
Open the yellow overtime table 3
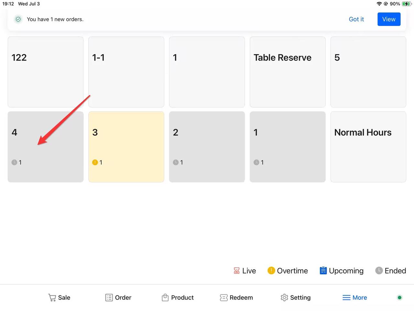coord(126,147)
